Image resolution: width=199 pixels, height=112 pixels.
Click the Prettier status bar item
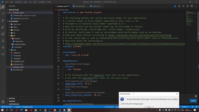[x=185, y=107]
